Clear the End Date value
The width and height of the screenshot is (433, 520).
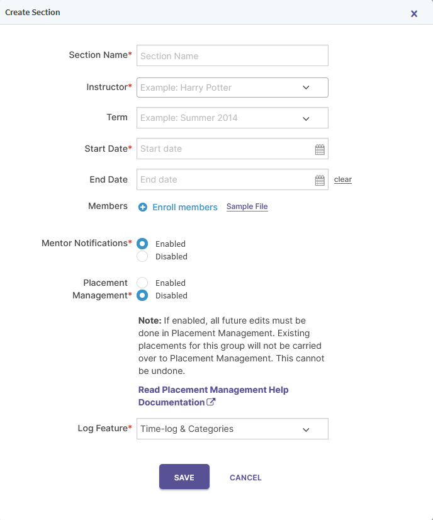(343, 179)
